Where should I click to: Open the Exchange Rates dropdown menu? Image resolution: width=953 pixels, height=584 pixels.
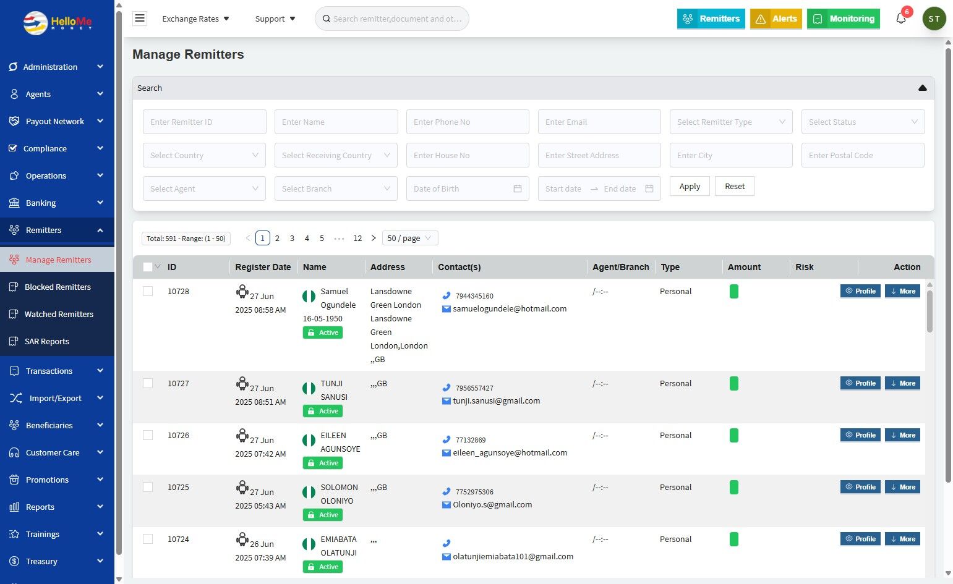pos(195,19)
